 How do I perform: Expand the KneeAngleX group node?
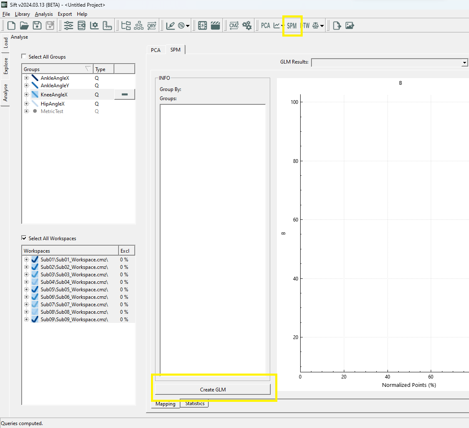[27, 94]
